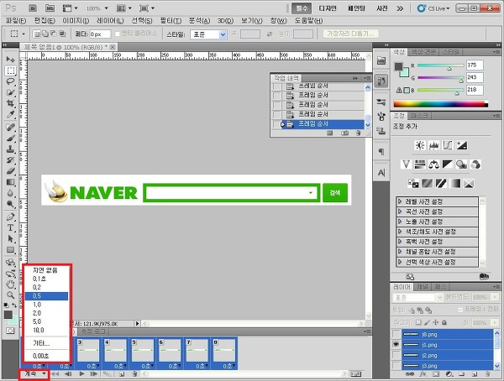
Task: Pick a color from the spectrum ramp
Action: pyautogui.click(x=441, y=104)
